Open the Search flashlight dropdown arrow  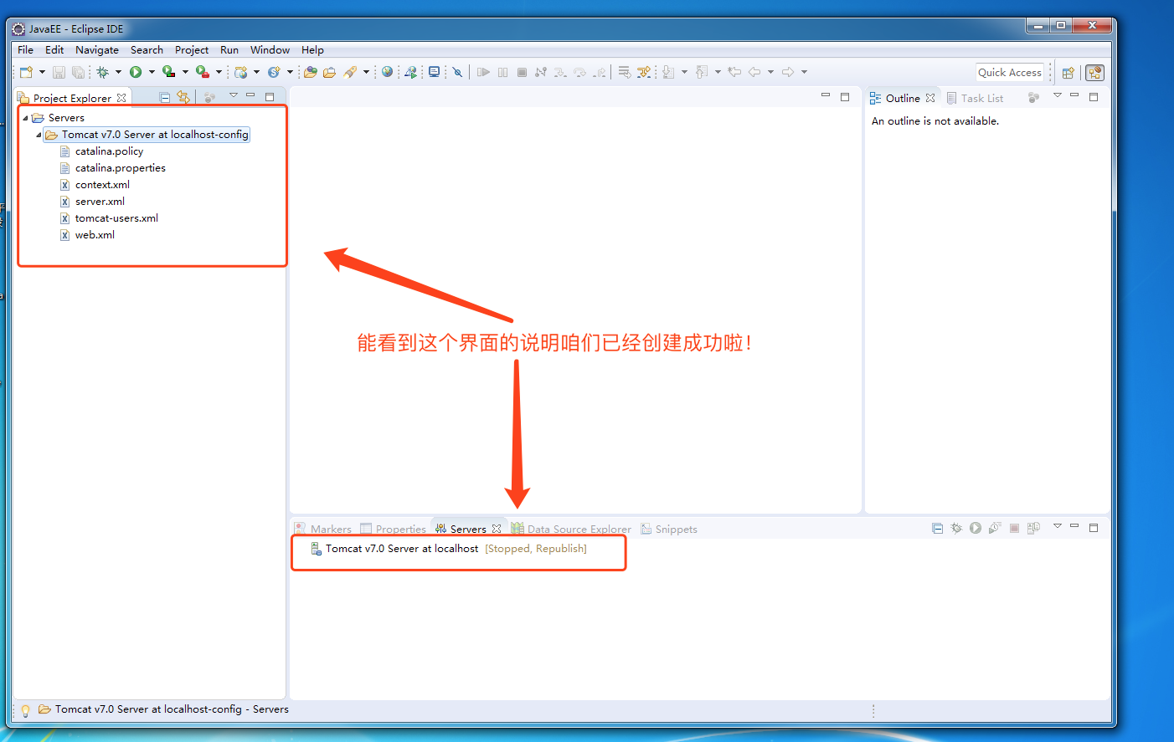(x=366, y=72)
